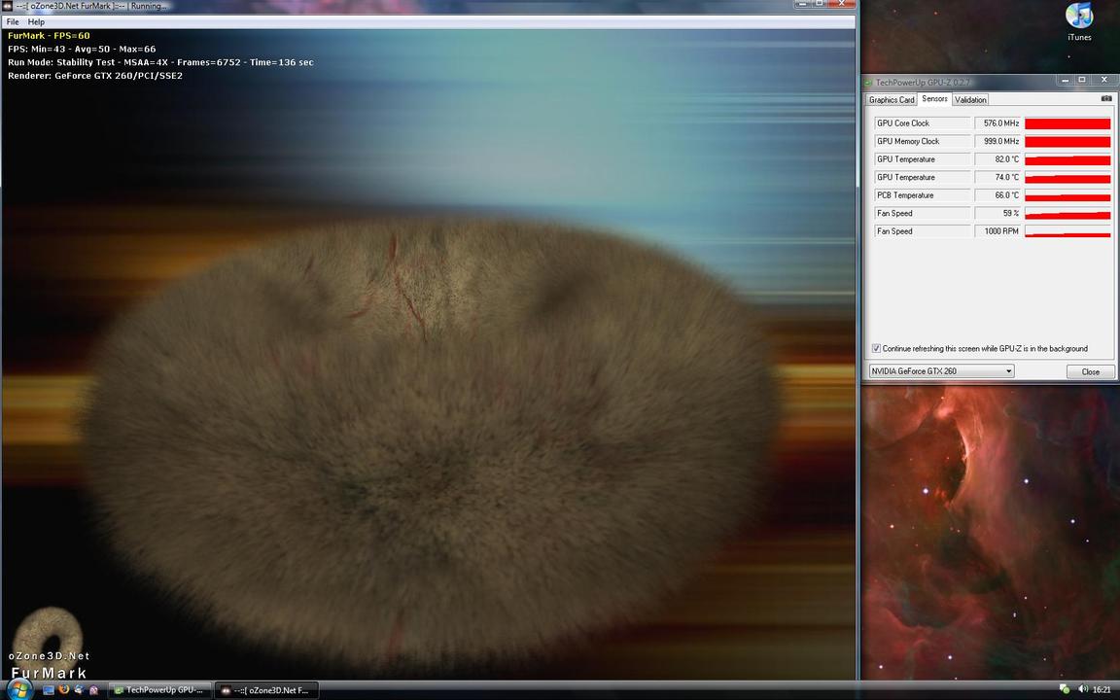The height and width of the screenshot is (700, 1120).
Task: Click the GPU Memory Clock red graph
Action: click(1067, 141)
